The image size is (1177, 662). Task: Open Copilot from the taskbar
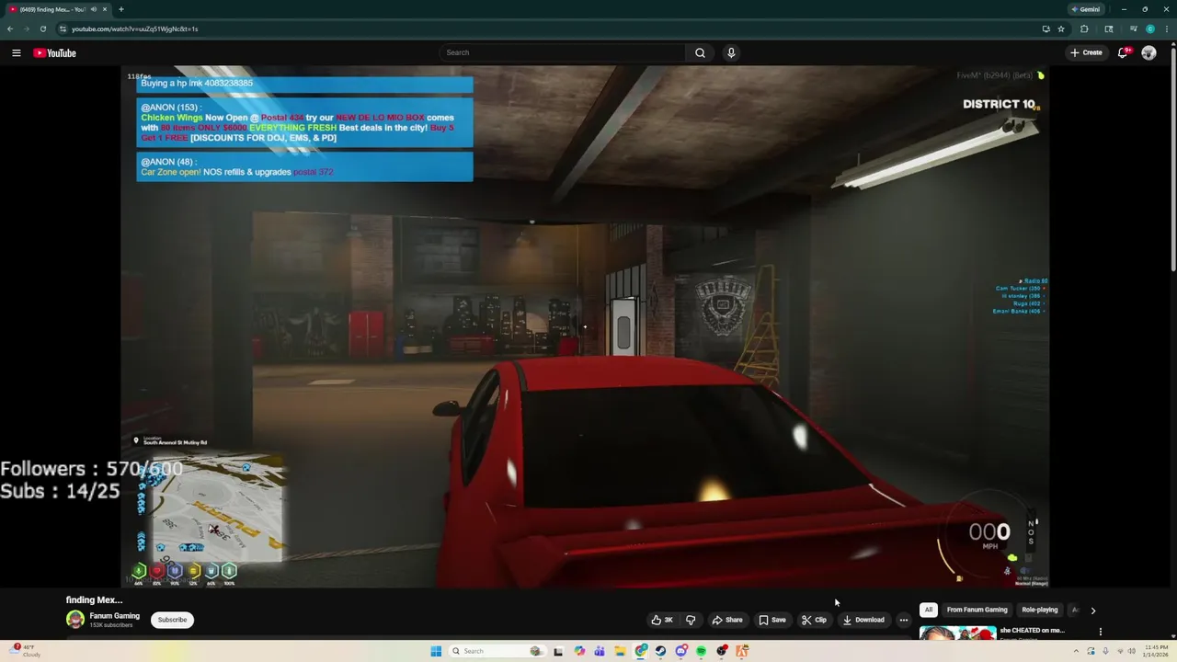point(579,651)
